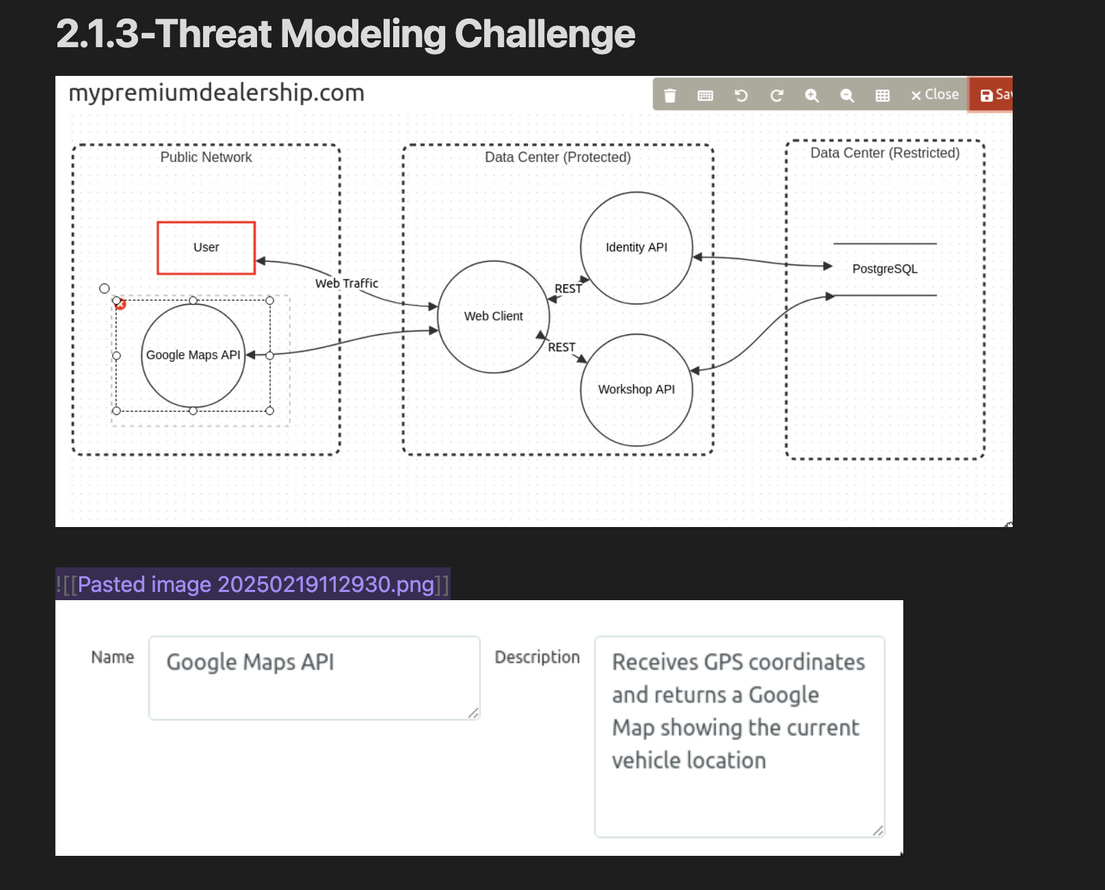This screenshot has height=890, width=1105.
Task: Click the trash delete icon in toolbar
Action: pos(670,96)
